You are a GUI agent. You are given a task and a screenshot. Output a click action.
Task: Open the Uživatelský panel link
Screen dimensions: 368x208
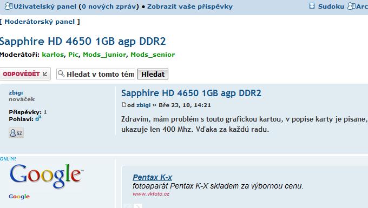pyautogui.click(x=45, y=6)
